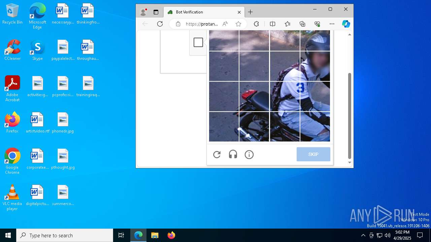
Task: Open VLC media player desktop shortcut
Action: [x=12, y=198]
